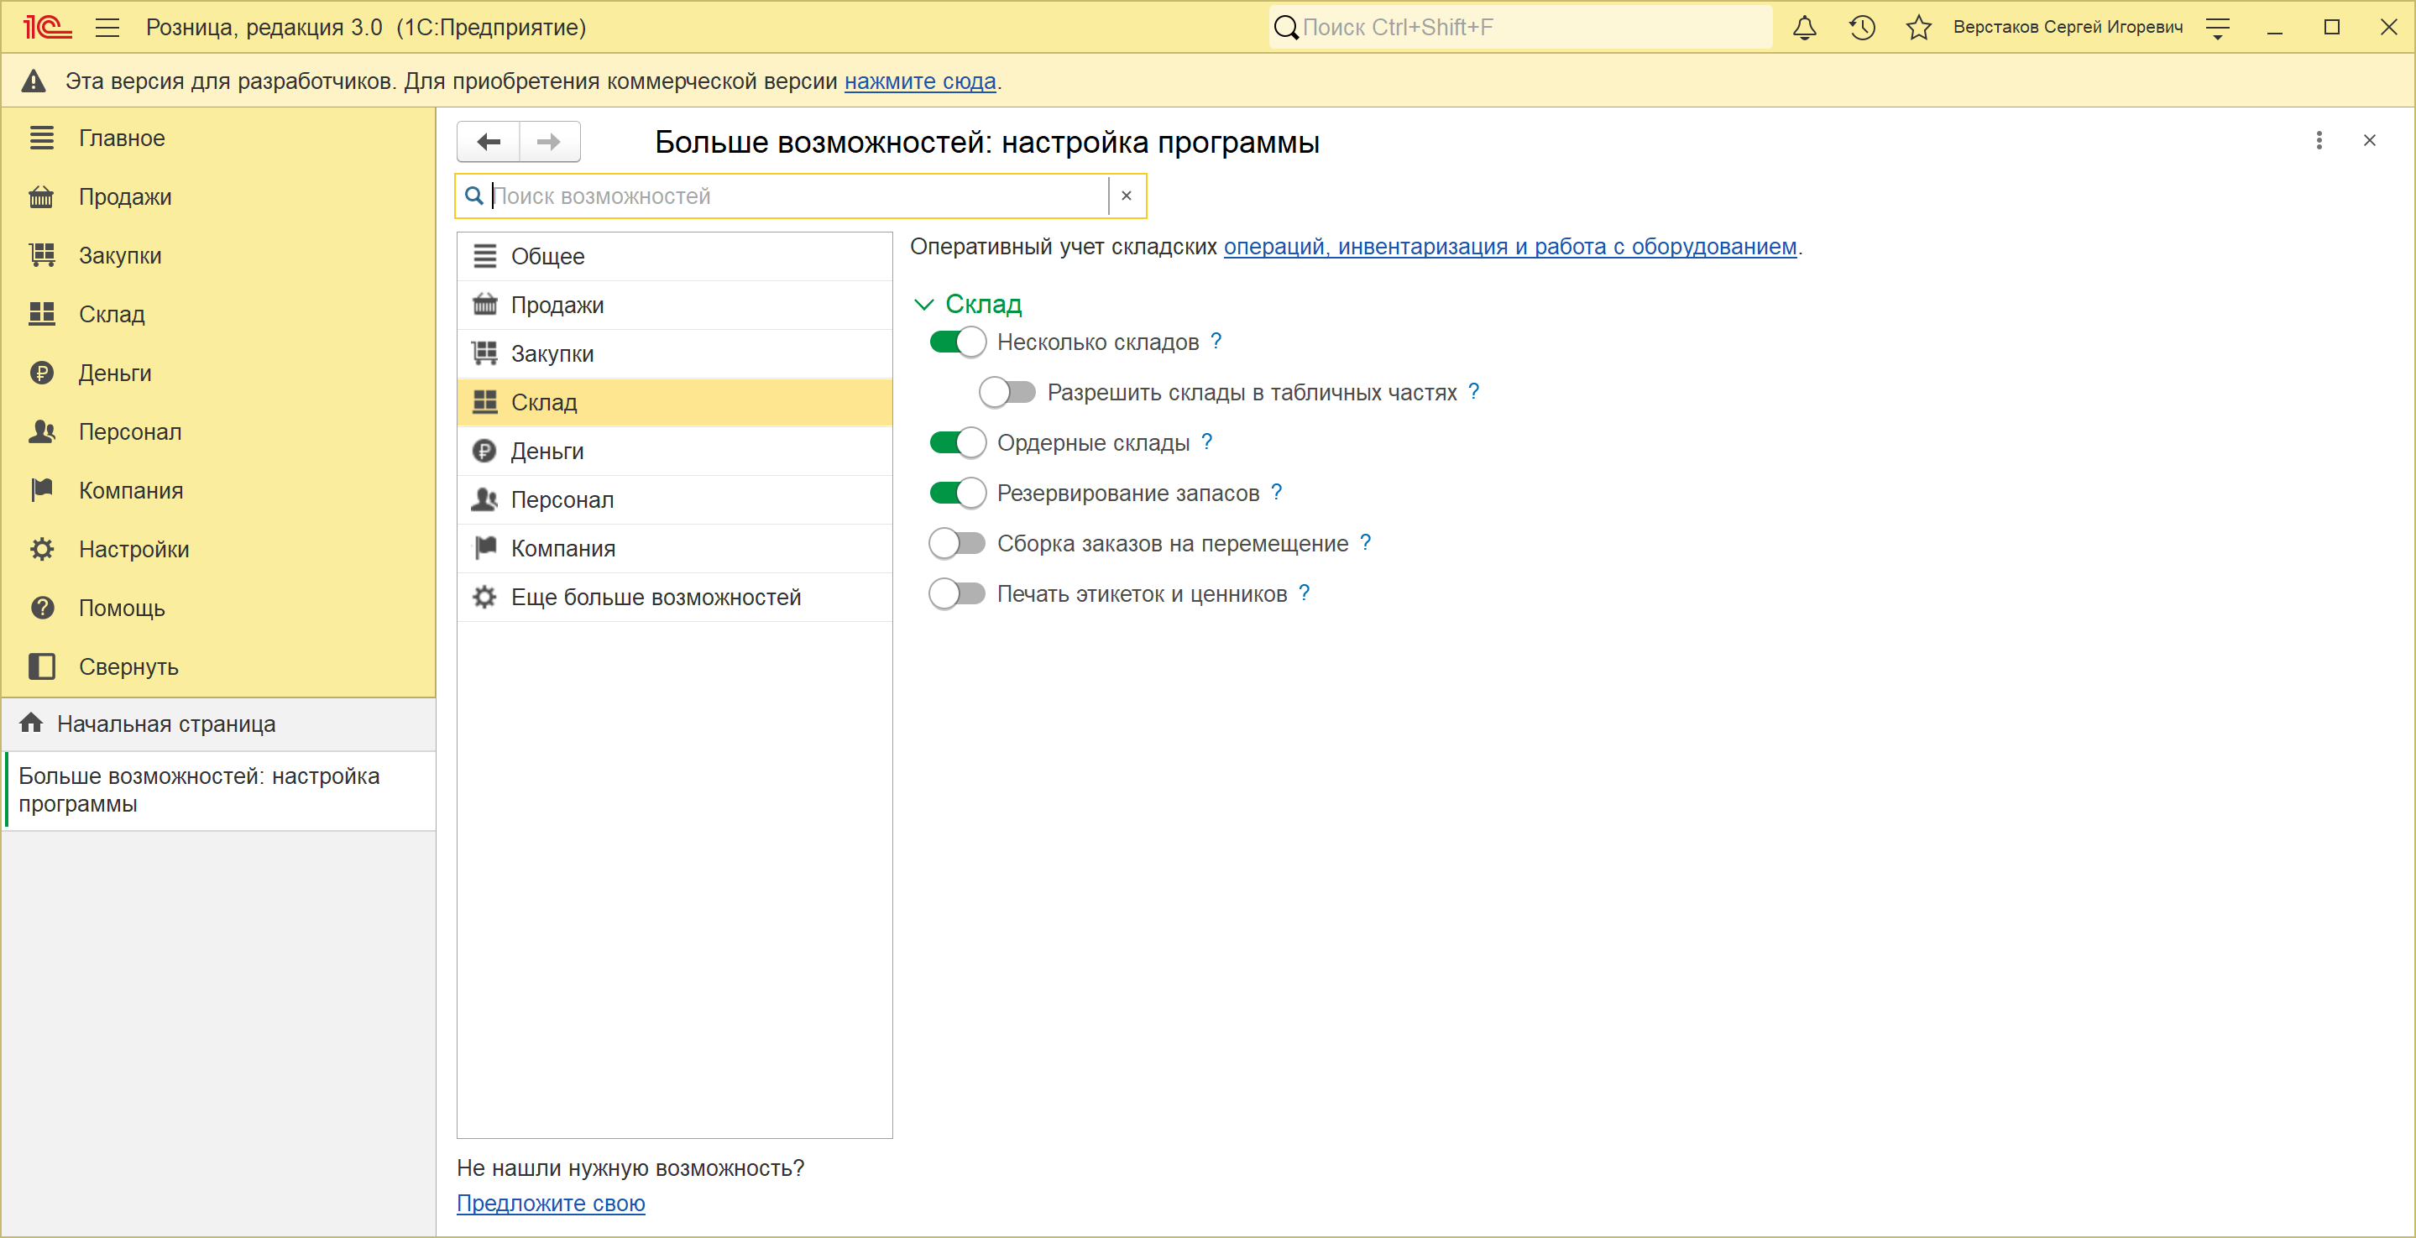The height and width of the screenshot is (1238, 2416).
Task: Open three-dot more menu of the form
Action: click(2319, 141)
